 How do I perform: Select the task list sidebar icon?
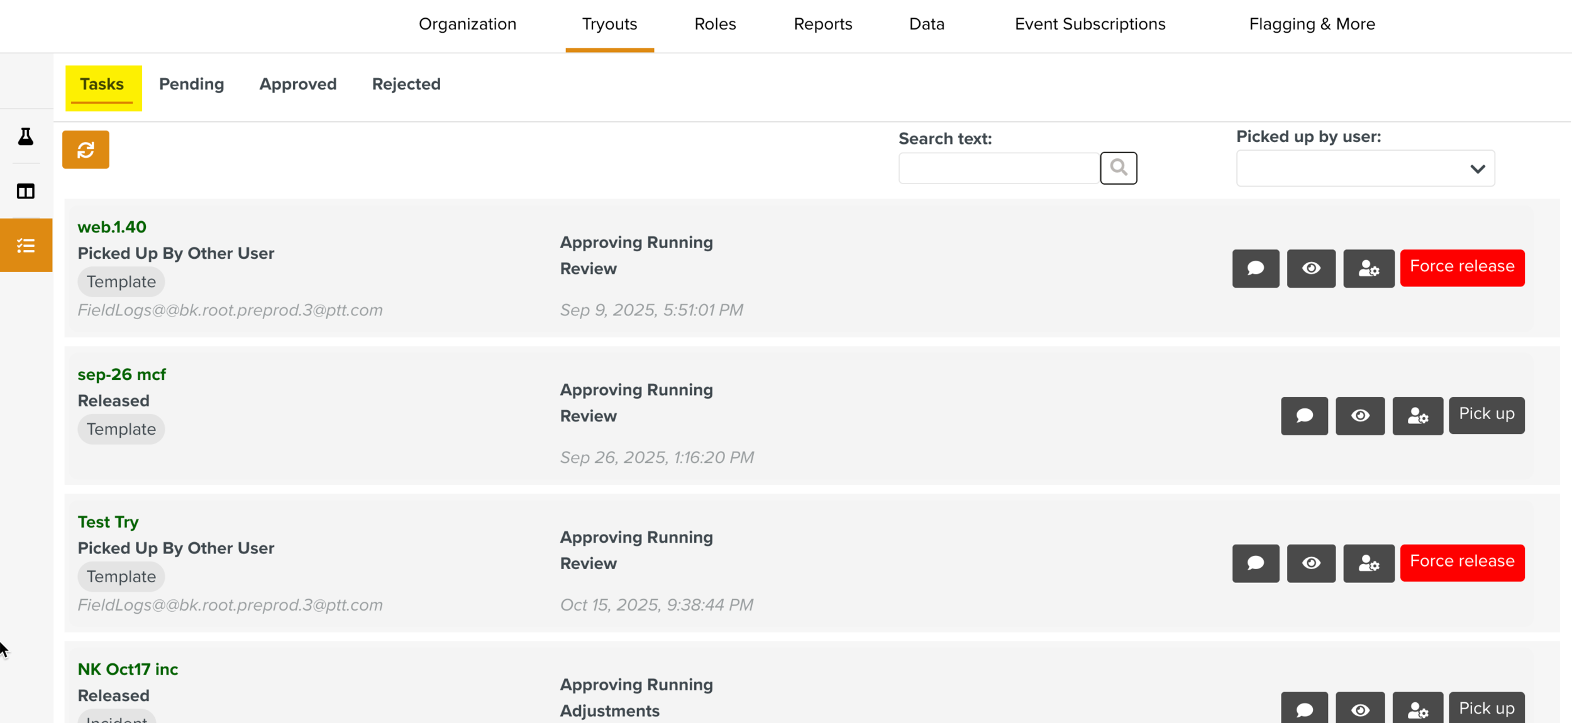tap(26, 246)
